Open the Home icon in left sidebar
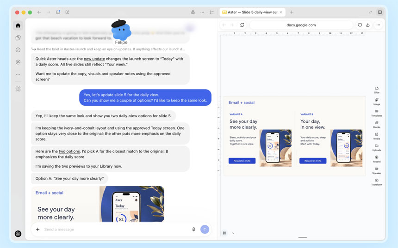 click(18, 25)
